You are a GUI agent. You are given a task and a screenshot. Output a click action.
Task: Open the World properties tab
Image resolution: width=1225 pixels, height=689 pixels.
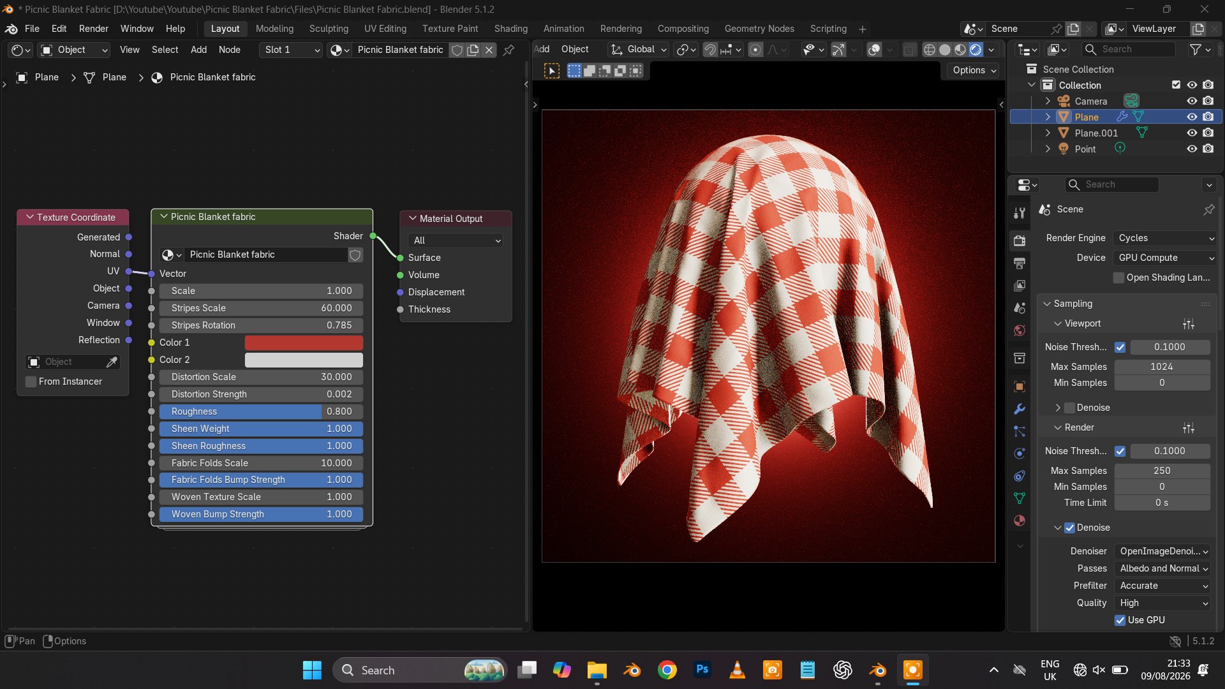pos(1020,330)
